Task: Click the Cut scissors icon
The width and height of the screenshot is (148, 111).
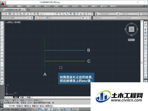Action: click(x=28, y=14)
